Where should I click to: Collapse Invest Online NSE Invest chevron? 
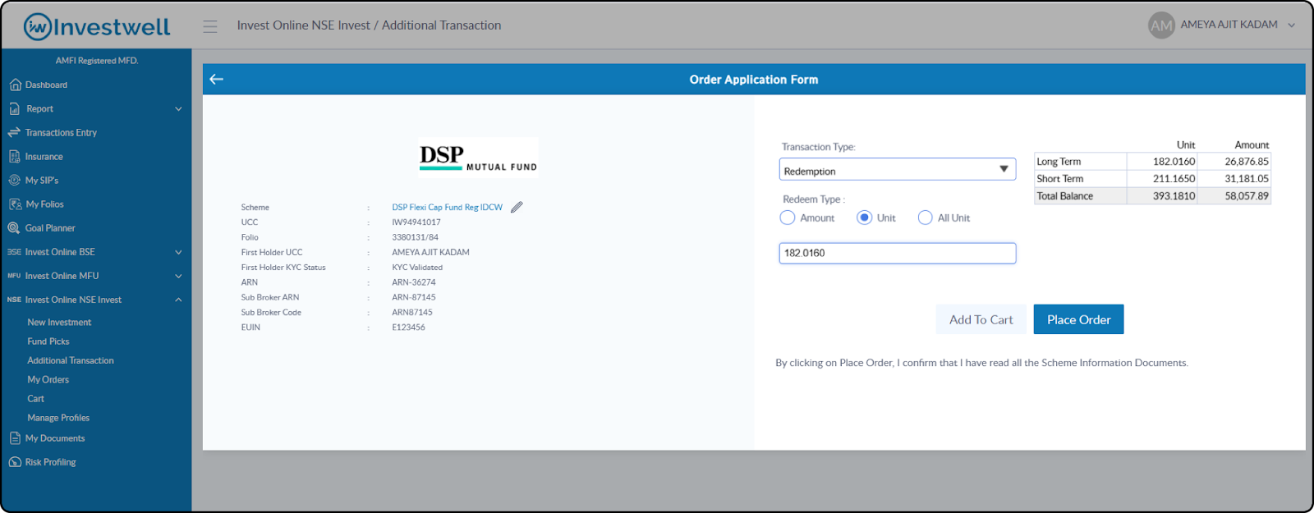point(178,300)
